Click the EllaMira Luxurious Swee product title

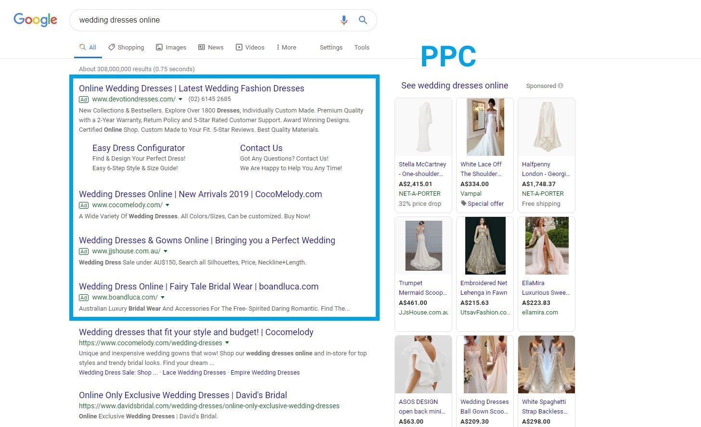tap(546, 288)
